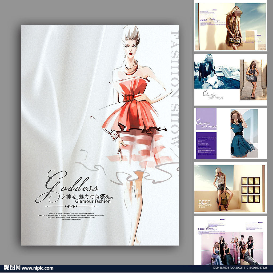Click "Change your Image!" under the blue-tinted photo

click(x=213, y=95)
